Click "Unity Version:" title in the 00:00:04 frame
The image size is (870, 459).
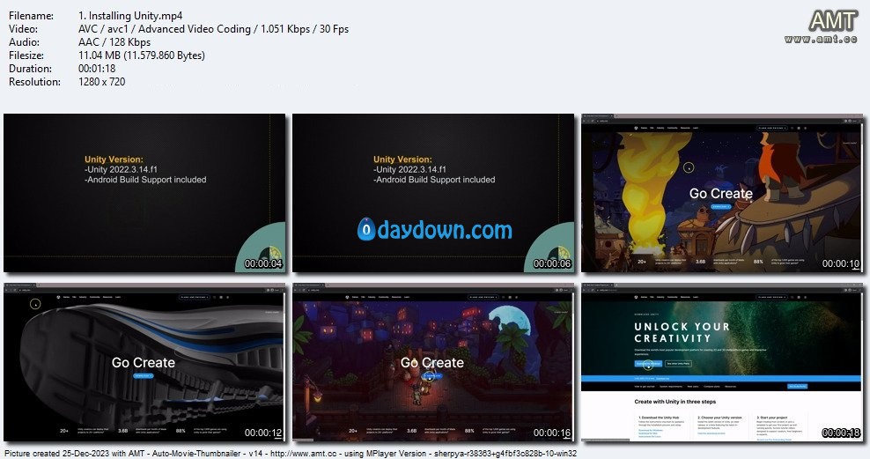tap(114, 159)
